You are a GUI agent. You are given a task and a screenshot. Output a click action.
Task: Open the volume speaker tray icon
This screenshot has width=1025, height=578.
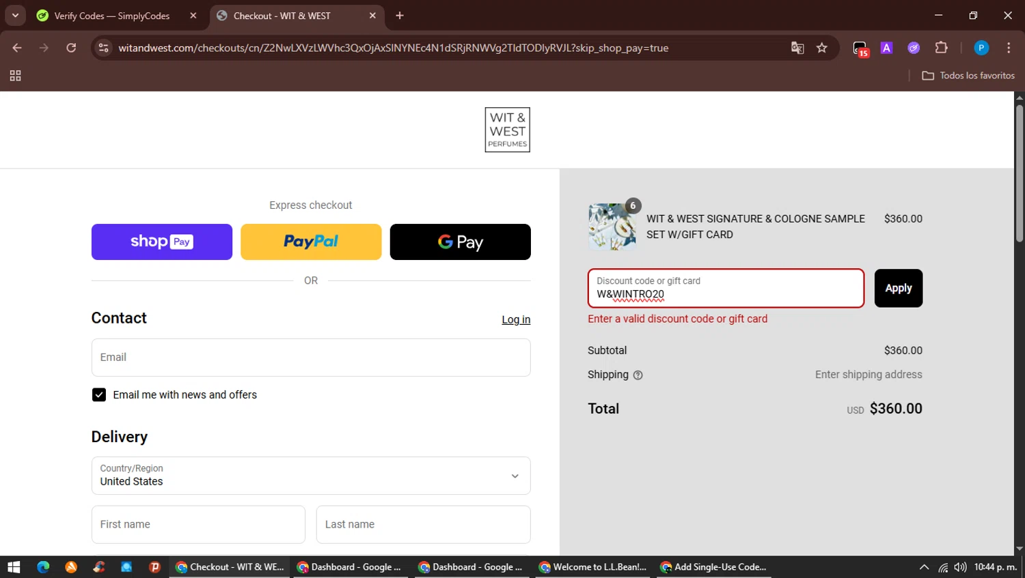(960, 567)
